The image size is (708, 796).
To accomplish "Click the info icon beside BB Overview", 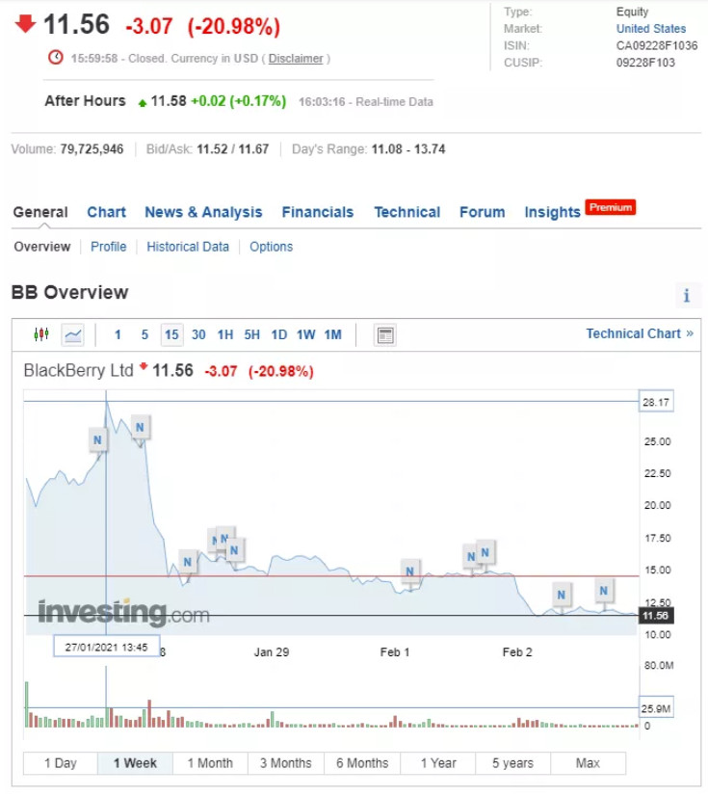I will click(x=687, y=296).
